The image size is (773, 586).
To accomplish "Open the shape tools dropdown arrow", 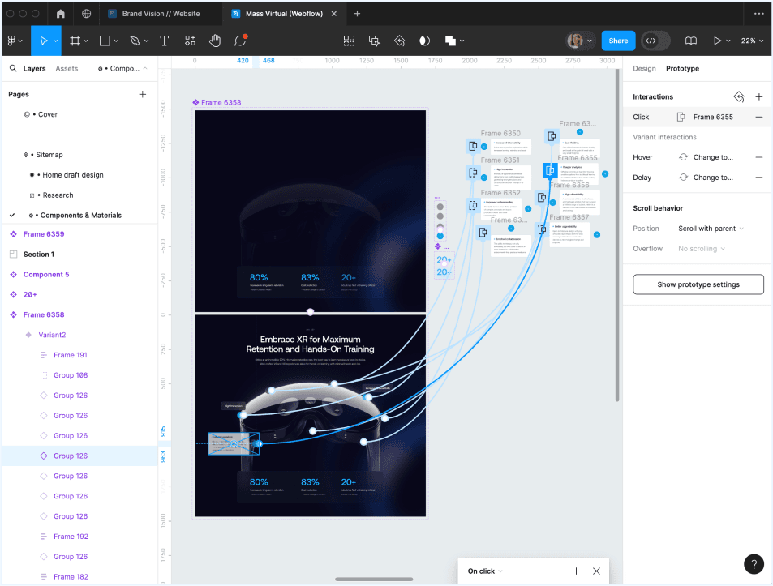I will point(116,41).
